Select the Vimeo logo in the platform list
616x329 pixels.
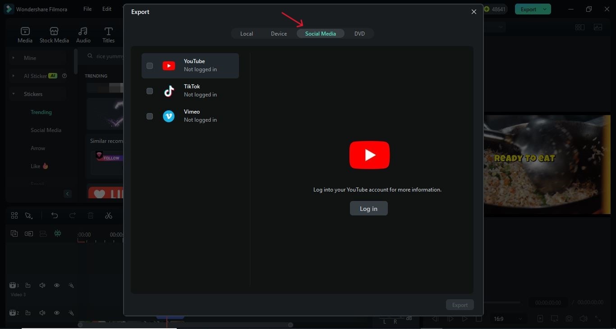point(169,116)
